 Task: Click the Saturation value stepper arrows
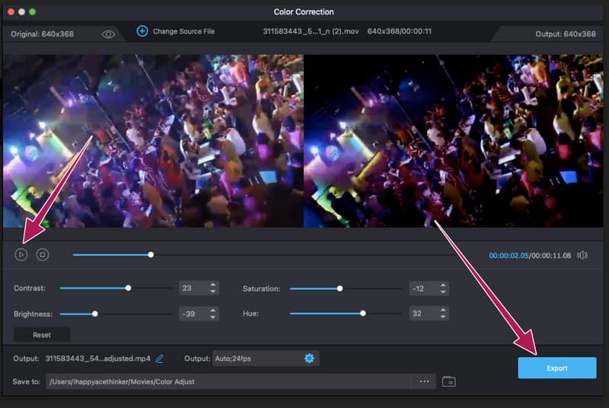pos(443,288)
